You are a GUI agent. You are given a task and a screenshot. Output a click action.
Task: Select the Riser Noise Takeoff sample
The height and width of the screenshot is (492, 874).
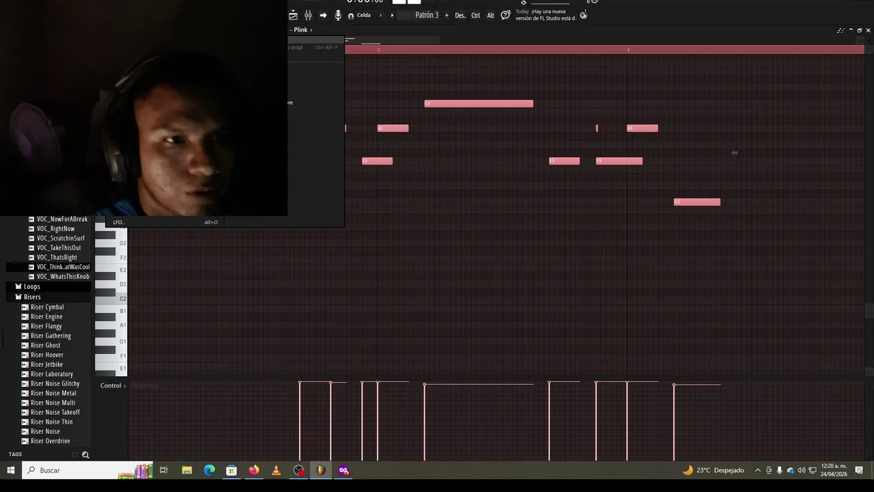pyautogui.click(x=51, y=413)
